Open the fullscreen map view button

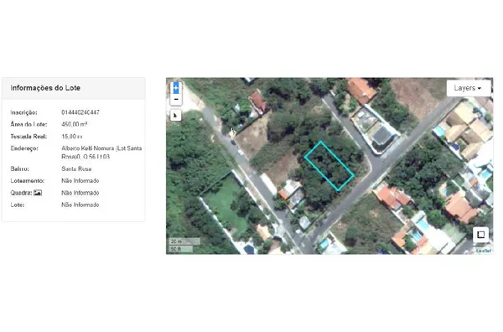click(x=480, y=235)
